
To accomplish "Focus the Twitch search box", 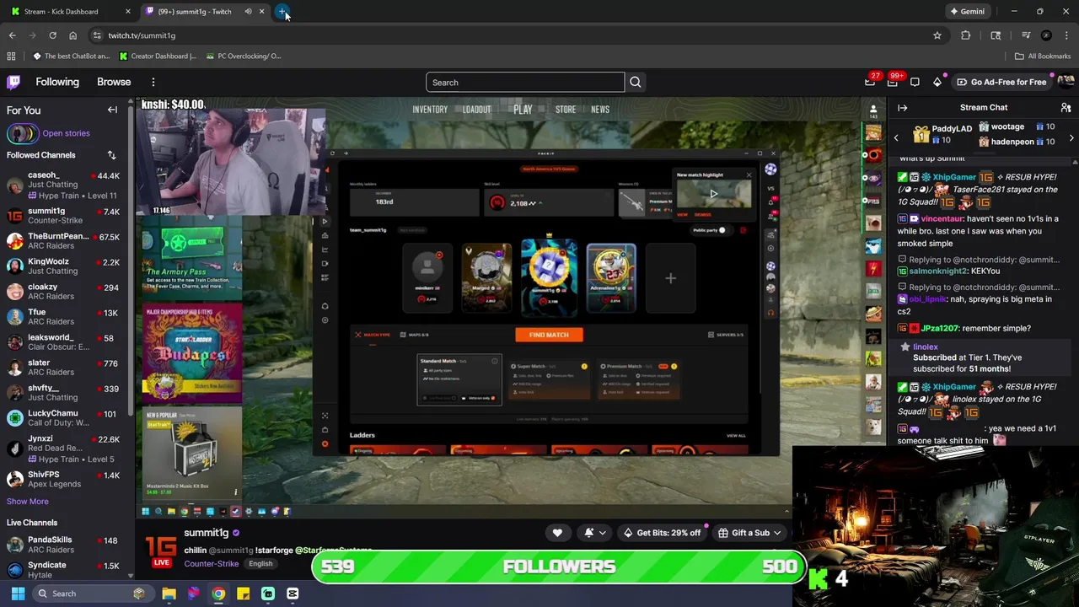I will pos(525,82).
